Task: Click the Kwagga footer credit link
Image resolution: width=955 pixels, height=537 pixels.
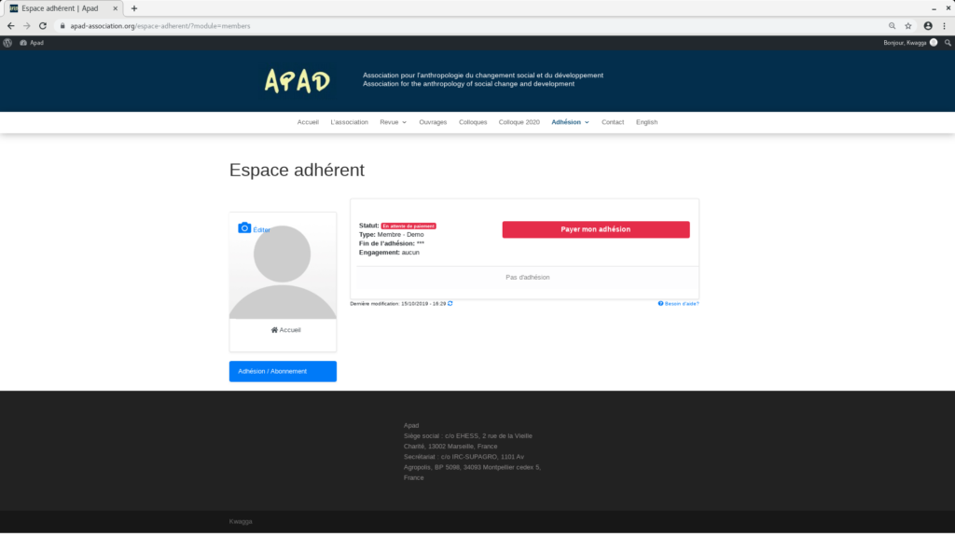Action: 241,522
